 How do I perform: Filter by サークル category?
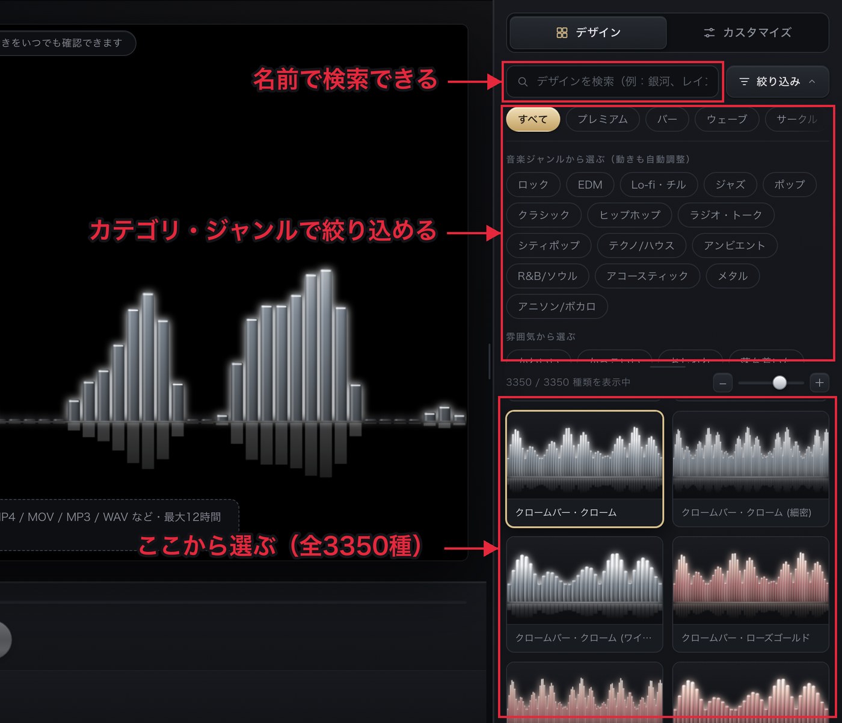pos(796,119)
